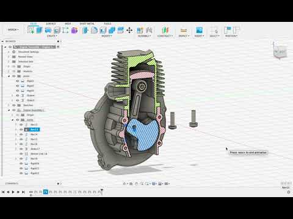
Task: Click the Move/Copy four-arrow icon
Action: pyautogui.click(x=129, y=30)
